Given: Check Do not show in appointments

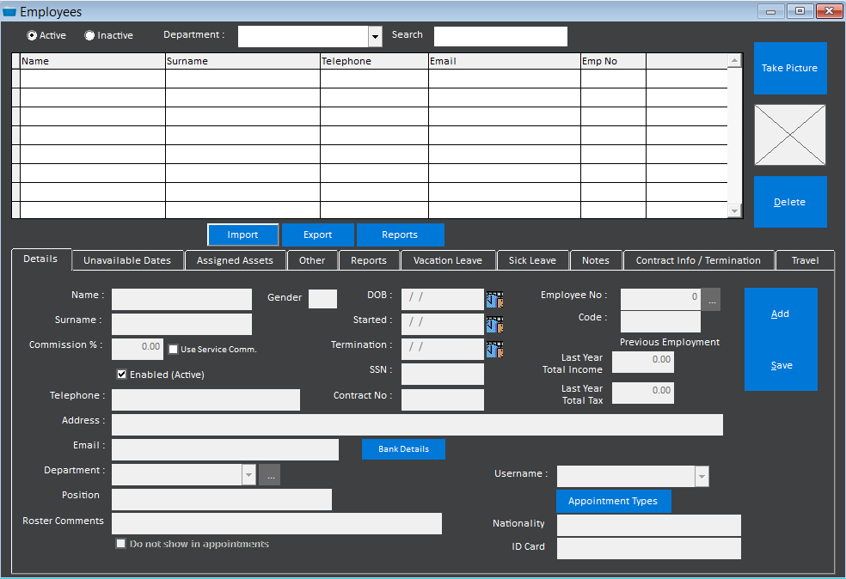Looking at the screenshot, I should tap(120, 543).
